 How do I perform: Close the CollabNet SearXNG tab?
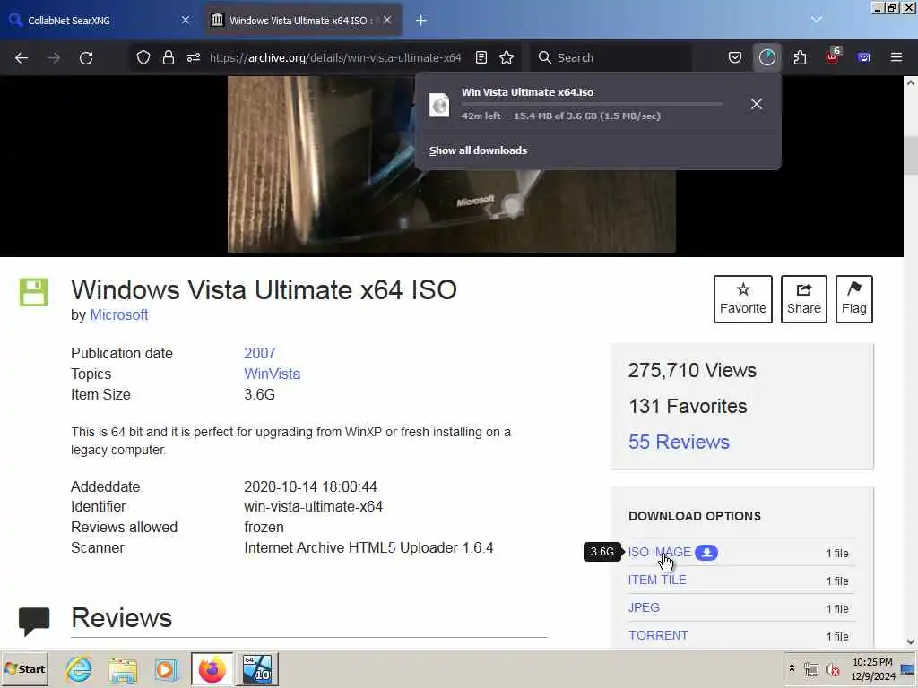click(186, 21)
